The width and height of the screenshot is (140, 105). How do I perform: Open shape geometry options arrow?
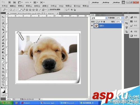click(x=46, y=10)
